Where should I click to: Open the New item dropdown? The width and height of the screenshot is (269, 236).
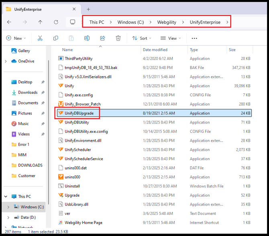point(16,38)
